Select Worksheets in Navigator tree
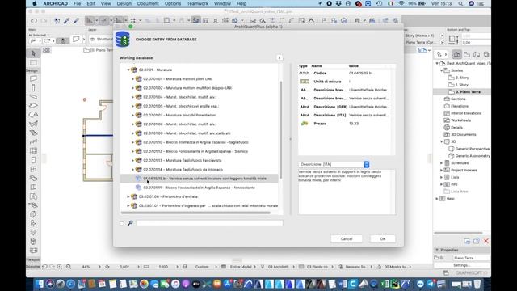Image resolution: width=517 pixels, height=291 pixels. (x=460, y=120)
